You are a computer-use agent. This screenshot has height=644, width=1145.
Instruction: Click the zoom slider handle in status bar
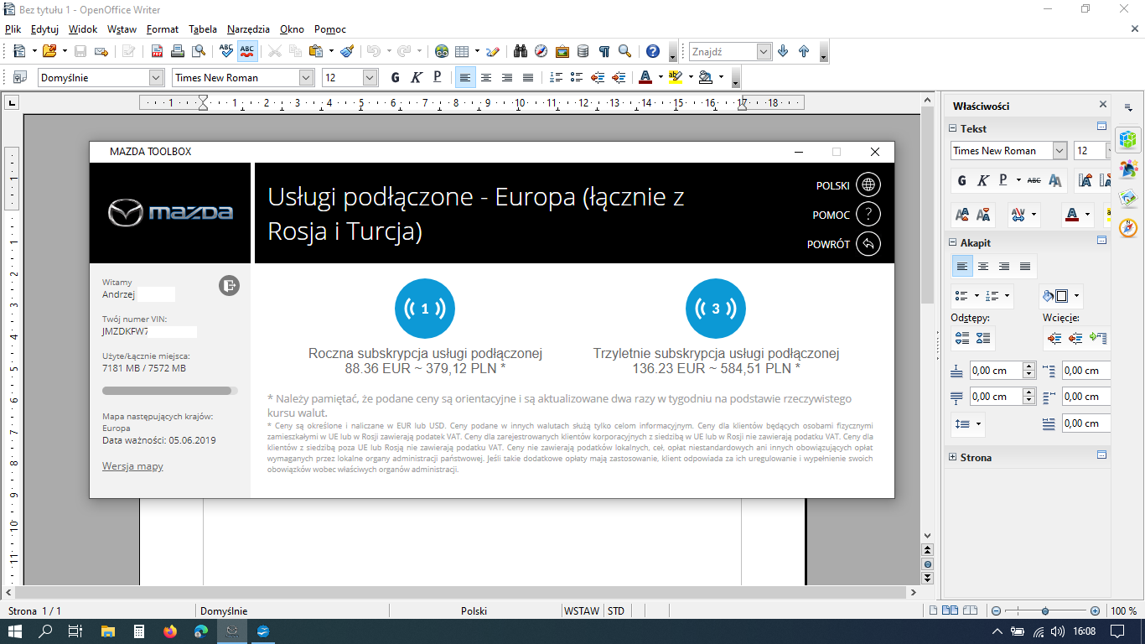(x=1044, y=611)
